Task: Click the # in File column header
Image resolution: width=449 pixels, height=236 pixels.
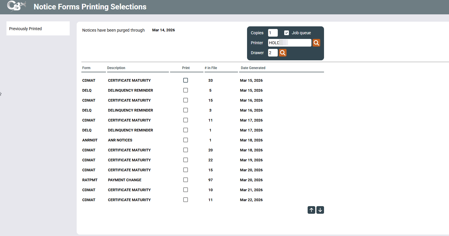Action: 211,68
